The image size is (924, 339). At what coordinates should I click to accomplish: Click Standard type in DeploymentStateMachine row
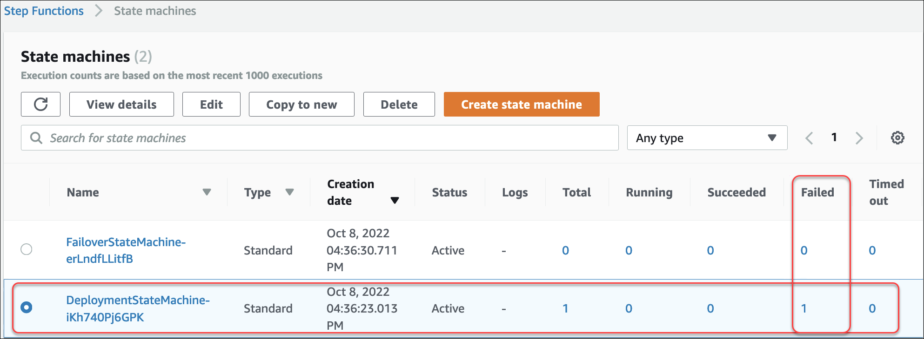[x=268, y=308]
